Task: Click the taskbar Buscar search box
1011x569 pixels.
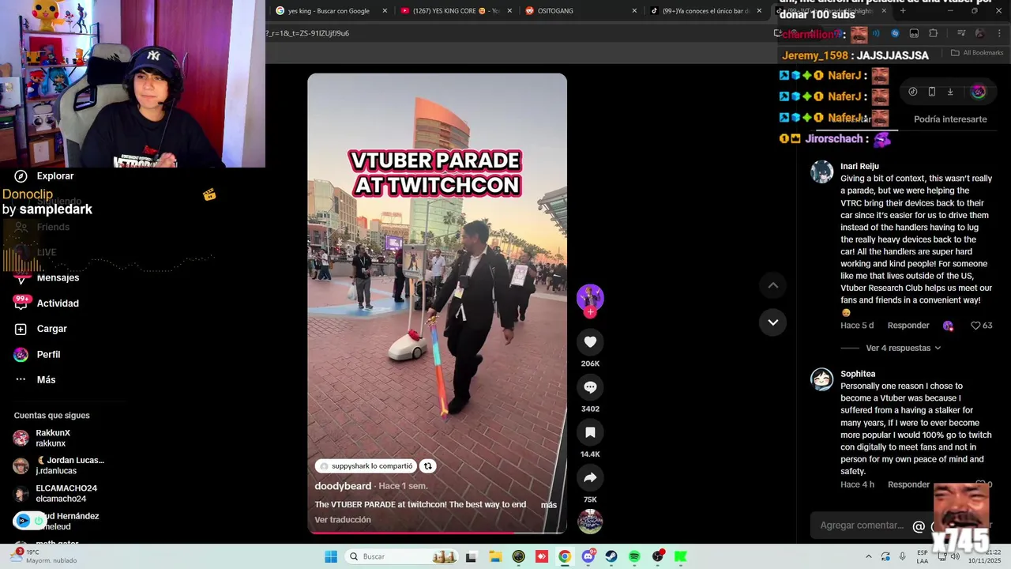Action: point(403,556)
